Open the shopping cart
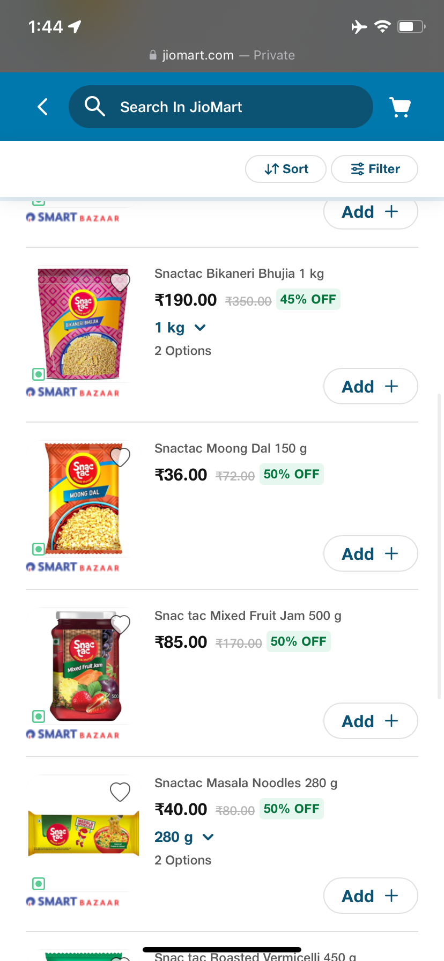The image size is (444, 961). pyautogui.click(x=400, y=107)
